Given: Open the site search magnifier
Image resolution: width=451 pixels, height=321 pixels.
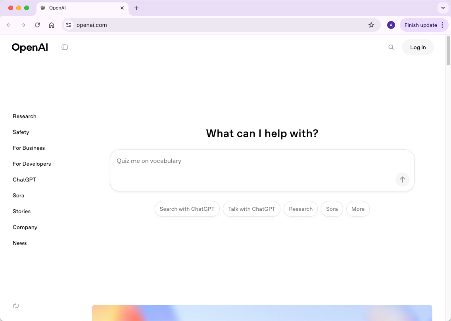Looking at the screenshot, I should (391, 47).
